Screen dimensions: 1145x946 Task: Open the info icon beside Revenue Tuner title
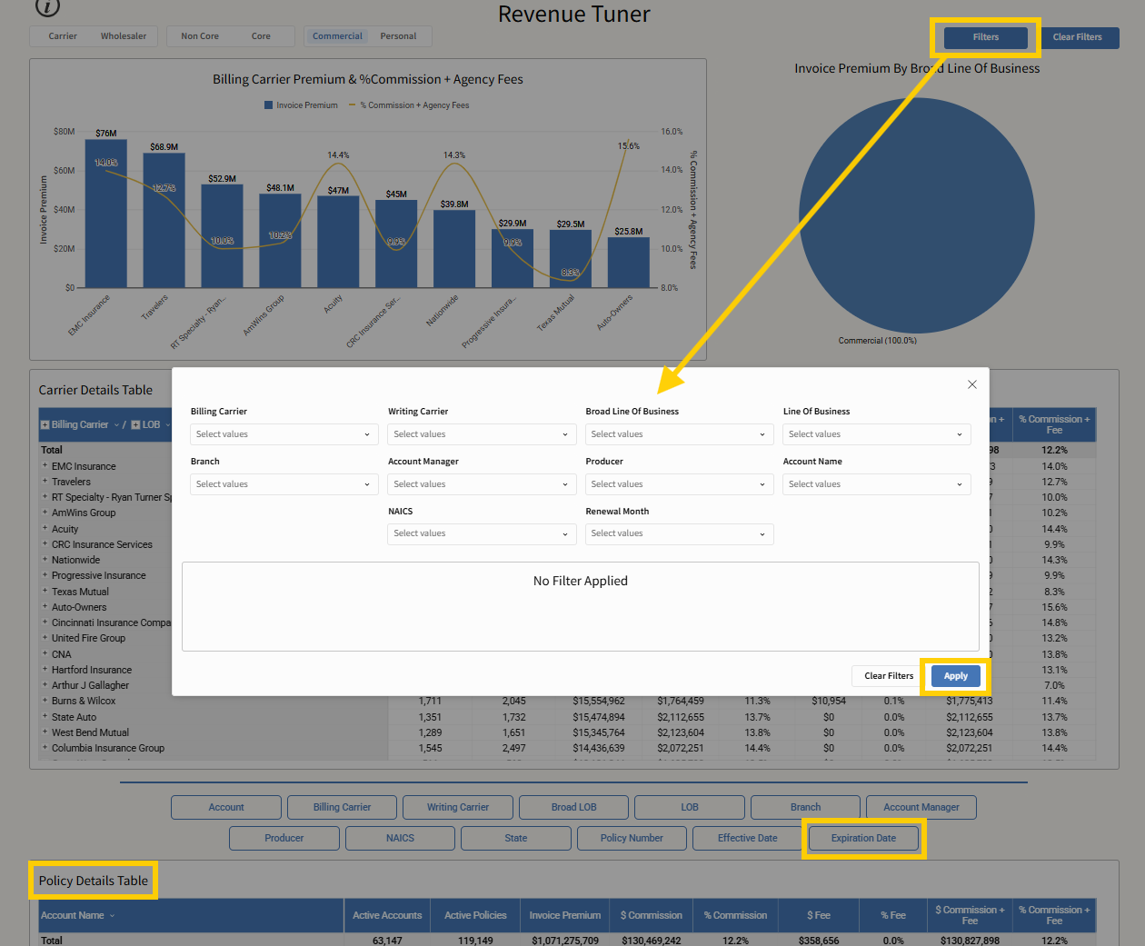tap(47, 6)
